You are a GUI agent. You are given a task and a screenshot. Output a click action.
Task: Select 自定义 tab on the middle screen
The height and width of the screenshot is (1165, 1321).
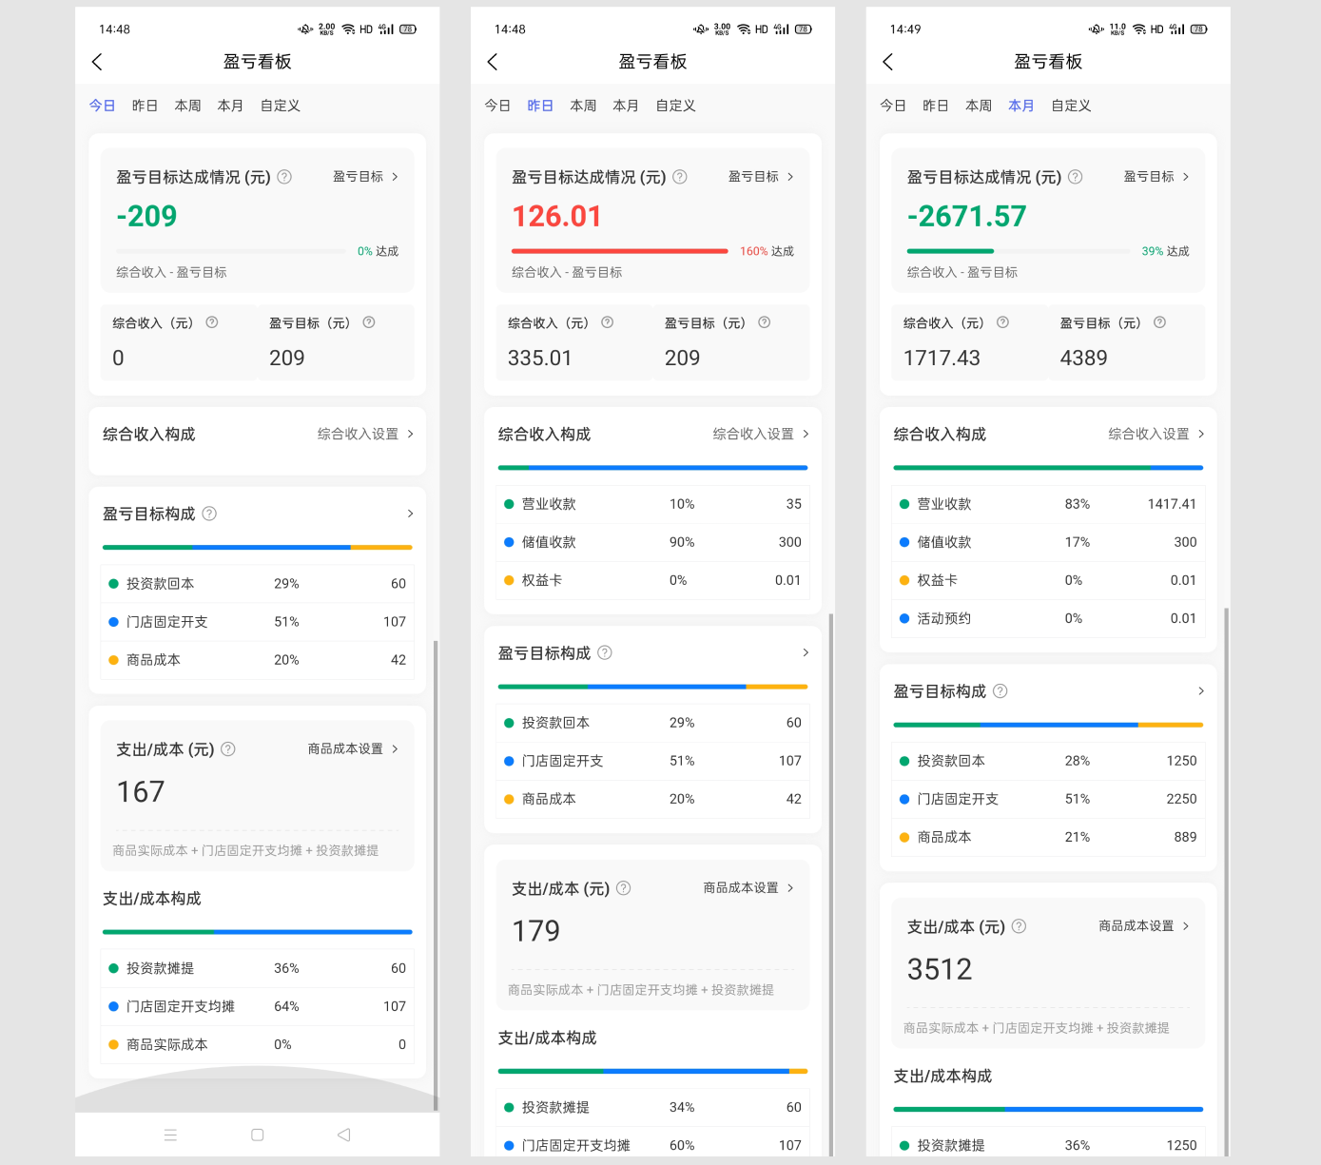675,106
